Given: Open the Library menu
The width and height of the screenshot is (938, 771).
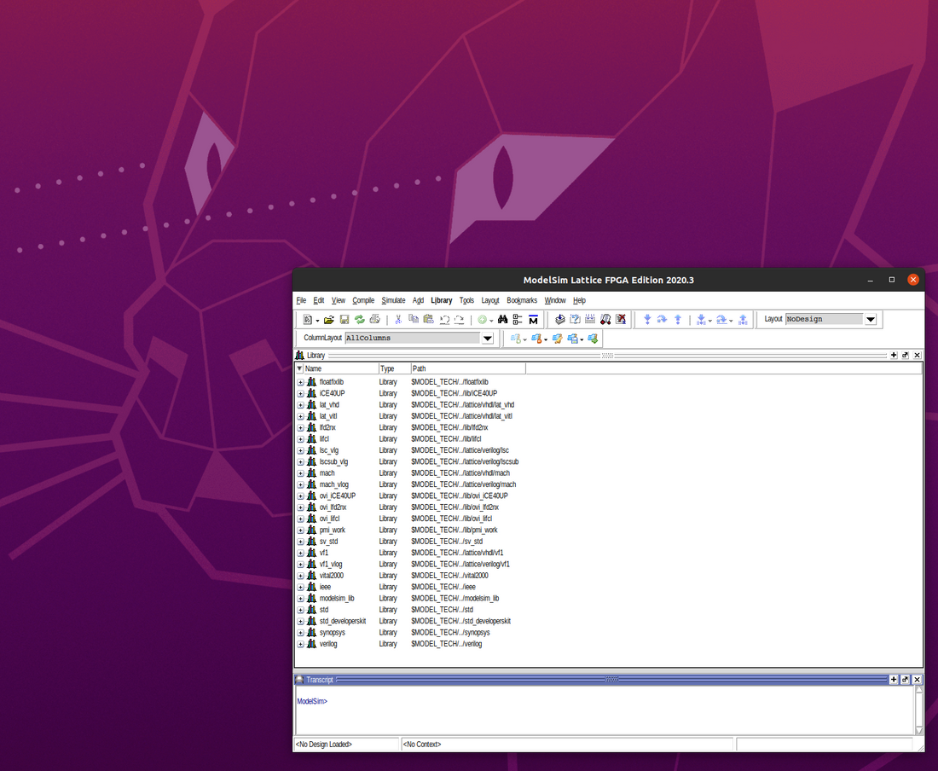Looking at the screenshot, I should (x=441, y=300).
